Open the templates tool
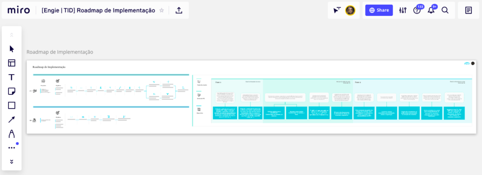Image resolution: width=482 pixels, height=175 pixels. (x=12, y=63)
